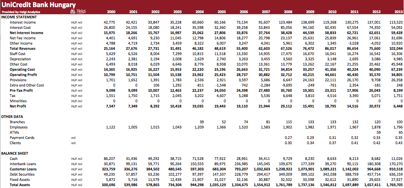Viewport: 404px width, 188px height.
Task: Select the Interbank Loans row label
Action: click(x=22, y=164)
